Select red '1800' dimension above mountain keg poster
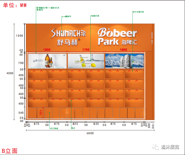Viewport: 185px width, 155px height. 123,50
